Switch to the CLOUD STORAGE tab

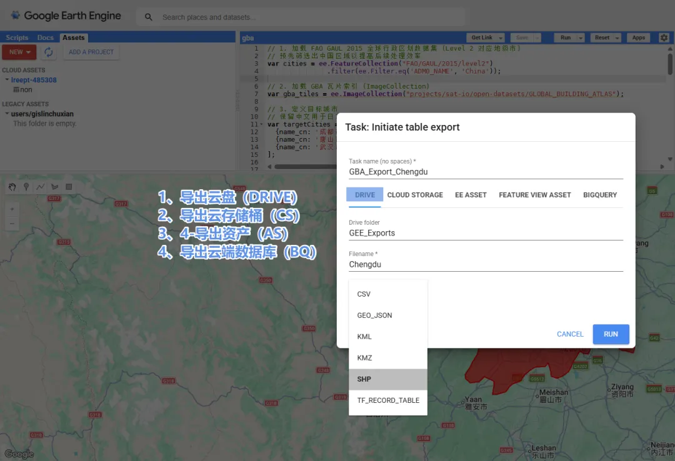coord(415,195)
